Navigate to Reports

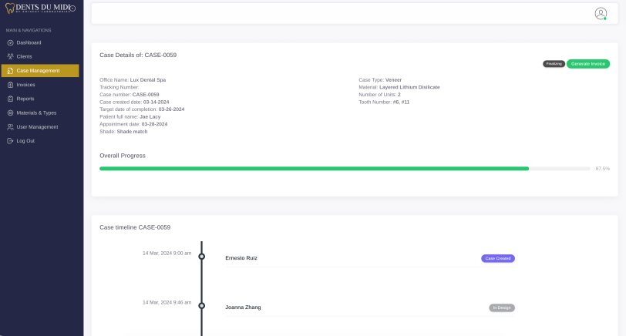pyautogui.click(x=40, y=99)
